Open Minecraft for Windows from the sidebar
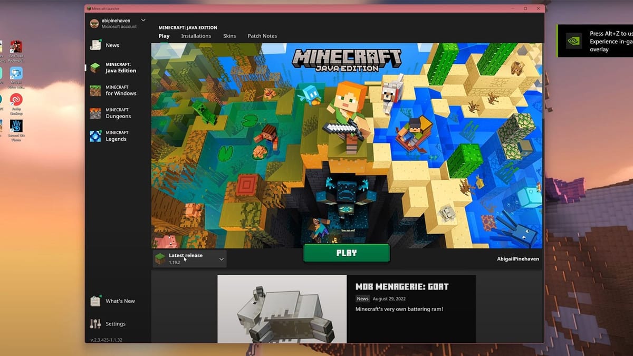 tap(95, 90)
